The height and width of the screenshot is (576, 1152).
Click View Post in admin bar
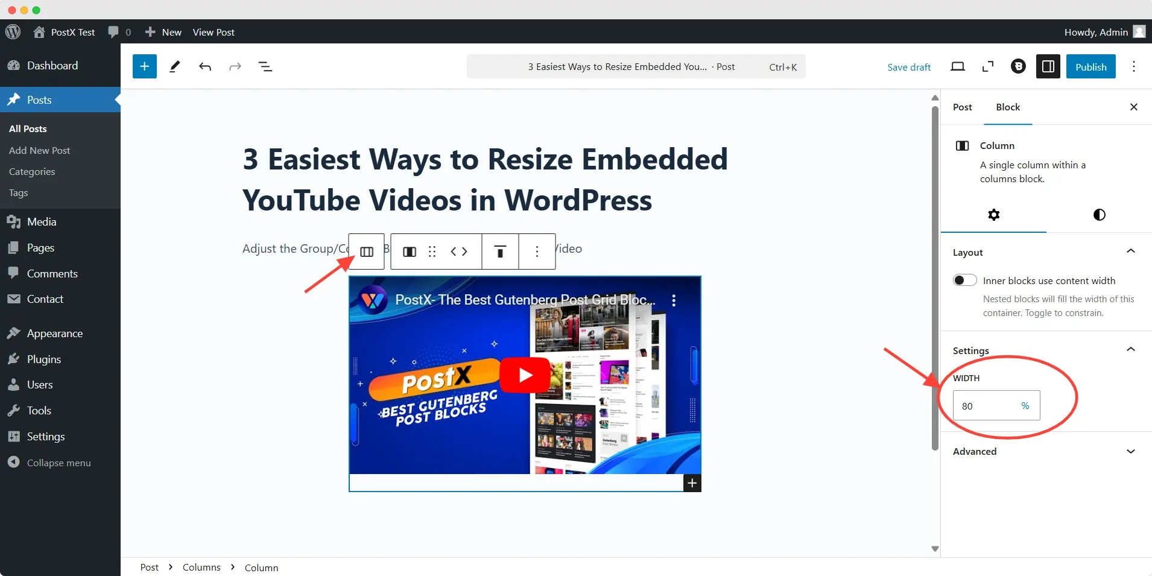click(214, 32)
